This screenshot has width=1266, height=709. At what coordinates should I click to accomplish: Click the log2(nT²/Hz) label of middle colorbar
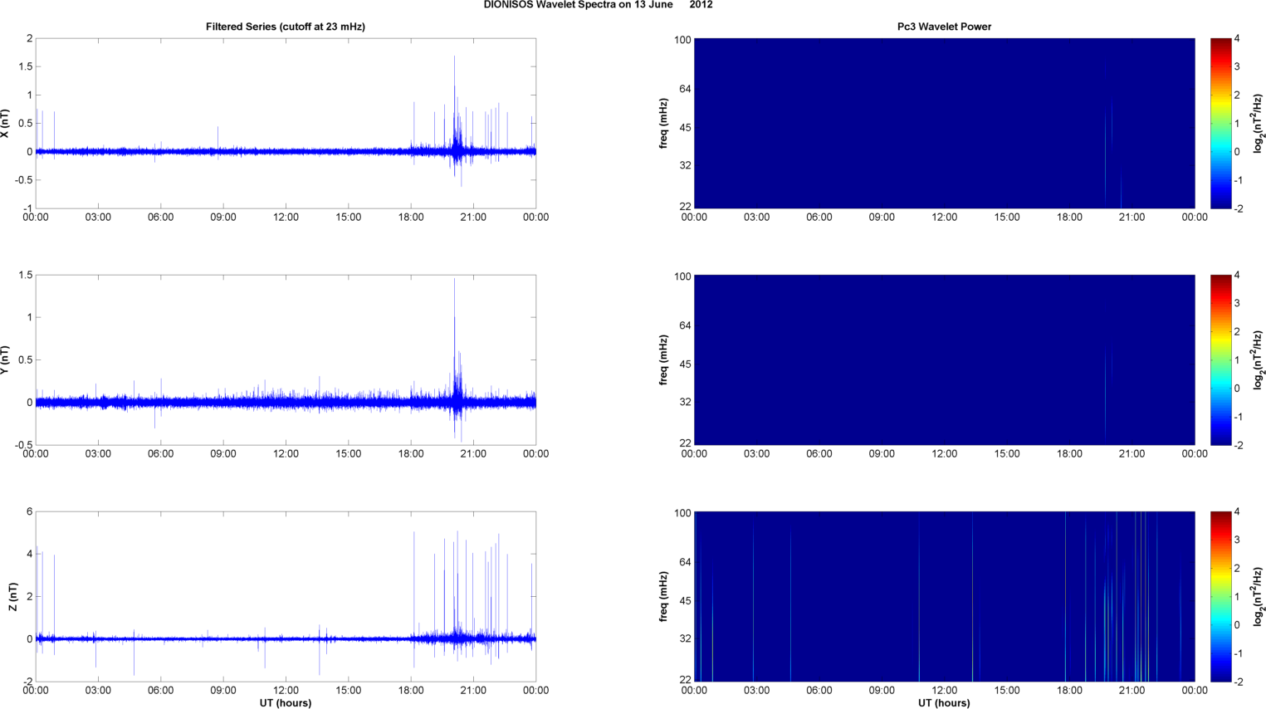click(x=1259, y=359)
